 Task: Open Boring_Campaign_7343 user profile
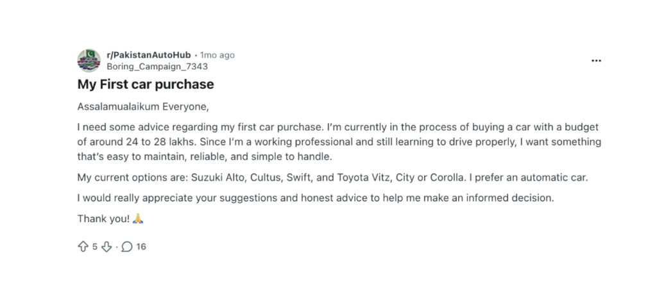point(157,66)
